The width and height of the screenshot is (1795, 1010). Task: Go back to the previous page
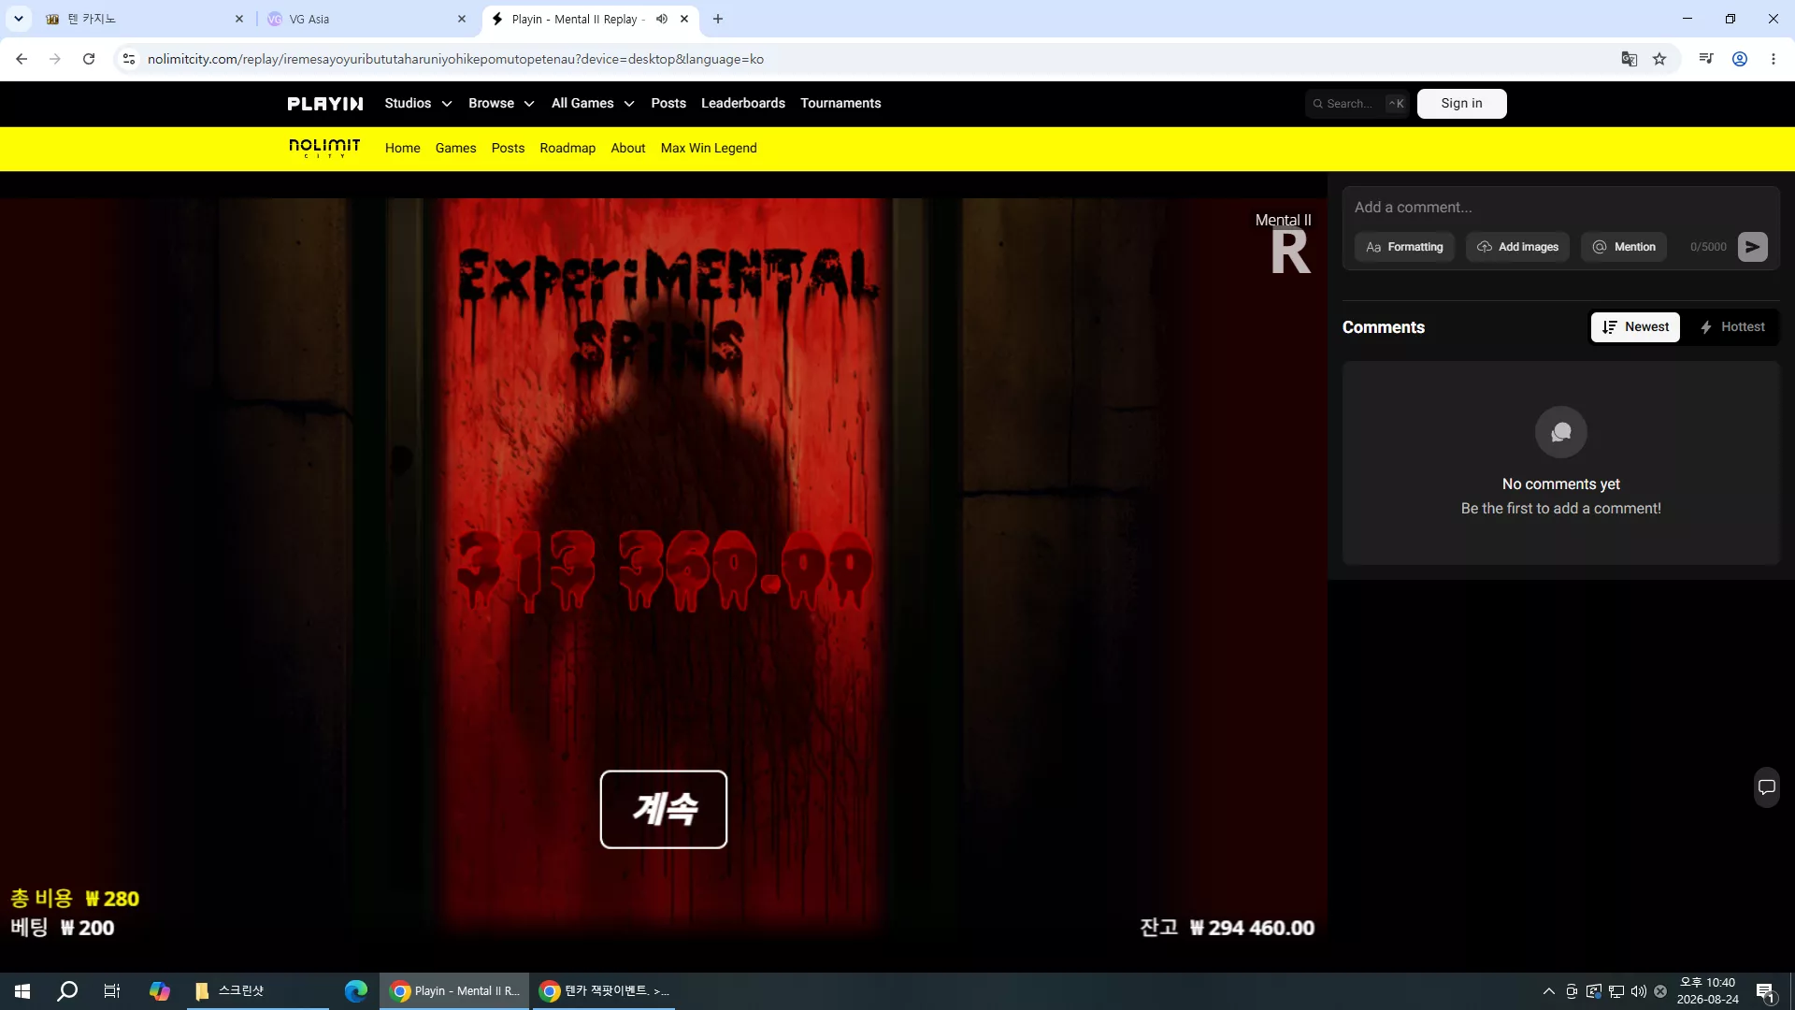coord(22,59)
